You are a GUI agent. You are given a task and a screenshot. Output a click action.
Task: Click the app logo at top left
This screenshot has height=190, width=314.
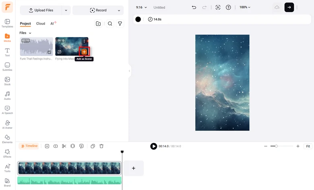coord(7,7)
